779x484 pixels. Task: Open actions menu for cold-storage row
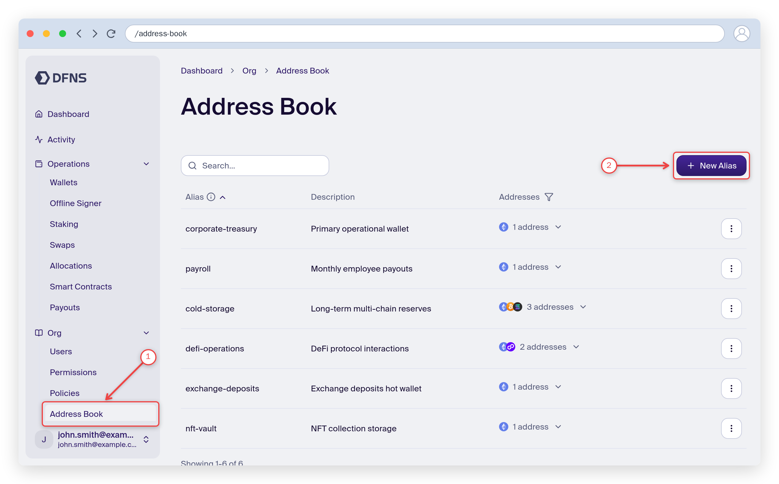pos(731,309)
